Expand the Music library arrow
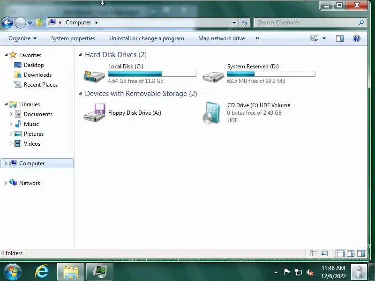375x281 pixels. tap(11, 124)
